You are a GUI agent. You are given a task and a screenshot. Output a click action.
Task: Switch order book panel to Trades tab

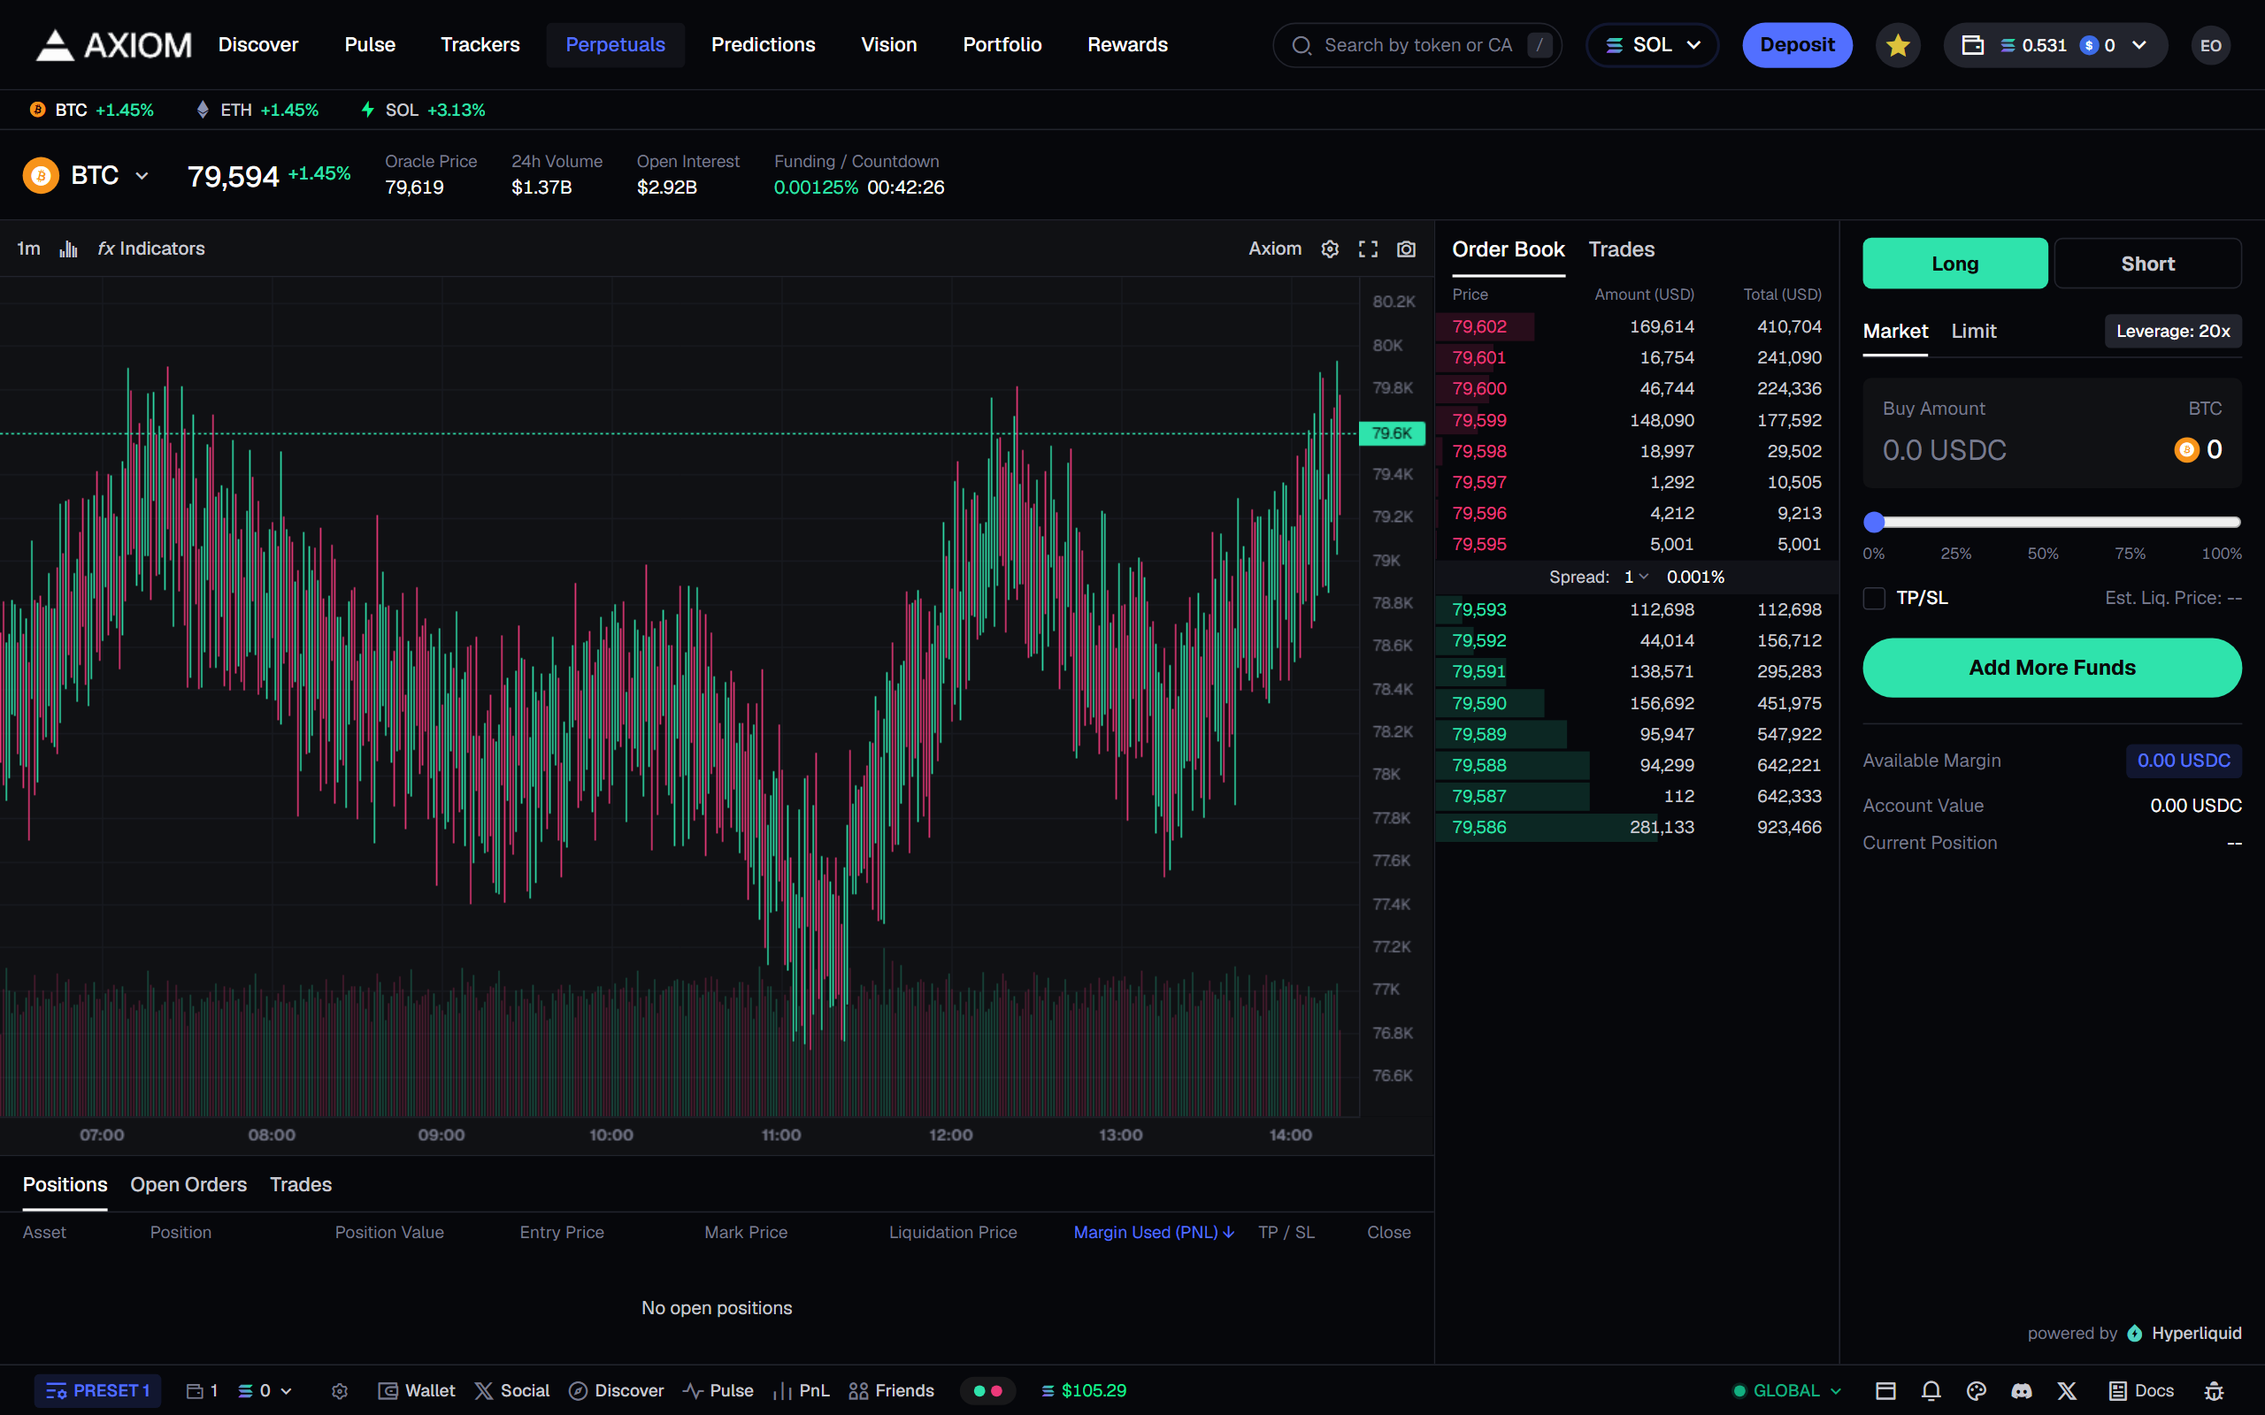click(1621, 250)
